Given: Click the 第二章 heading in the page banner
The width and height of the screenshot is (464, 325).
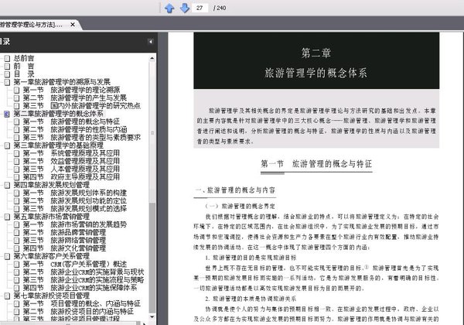Looking at the screenshot, I should pos(316,53).
